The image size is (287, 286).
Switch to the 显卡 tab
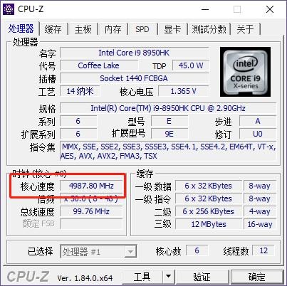point(172,29)
